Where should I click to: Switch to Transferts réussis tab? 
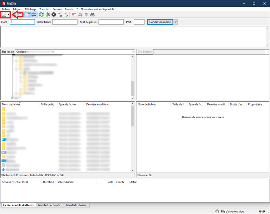coord(76,205)
